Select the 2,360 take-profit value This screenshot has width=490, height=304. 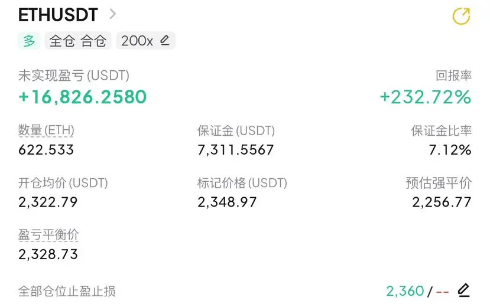(x=405, y=291)
